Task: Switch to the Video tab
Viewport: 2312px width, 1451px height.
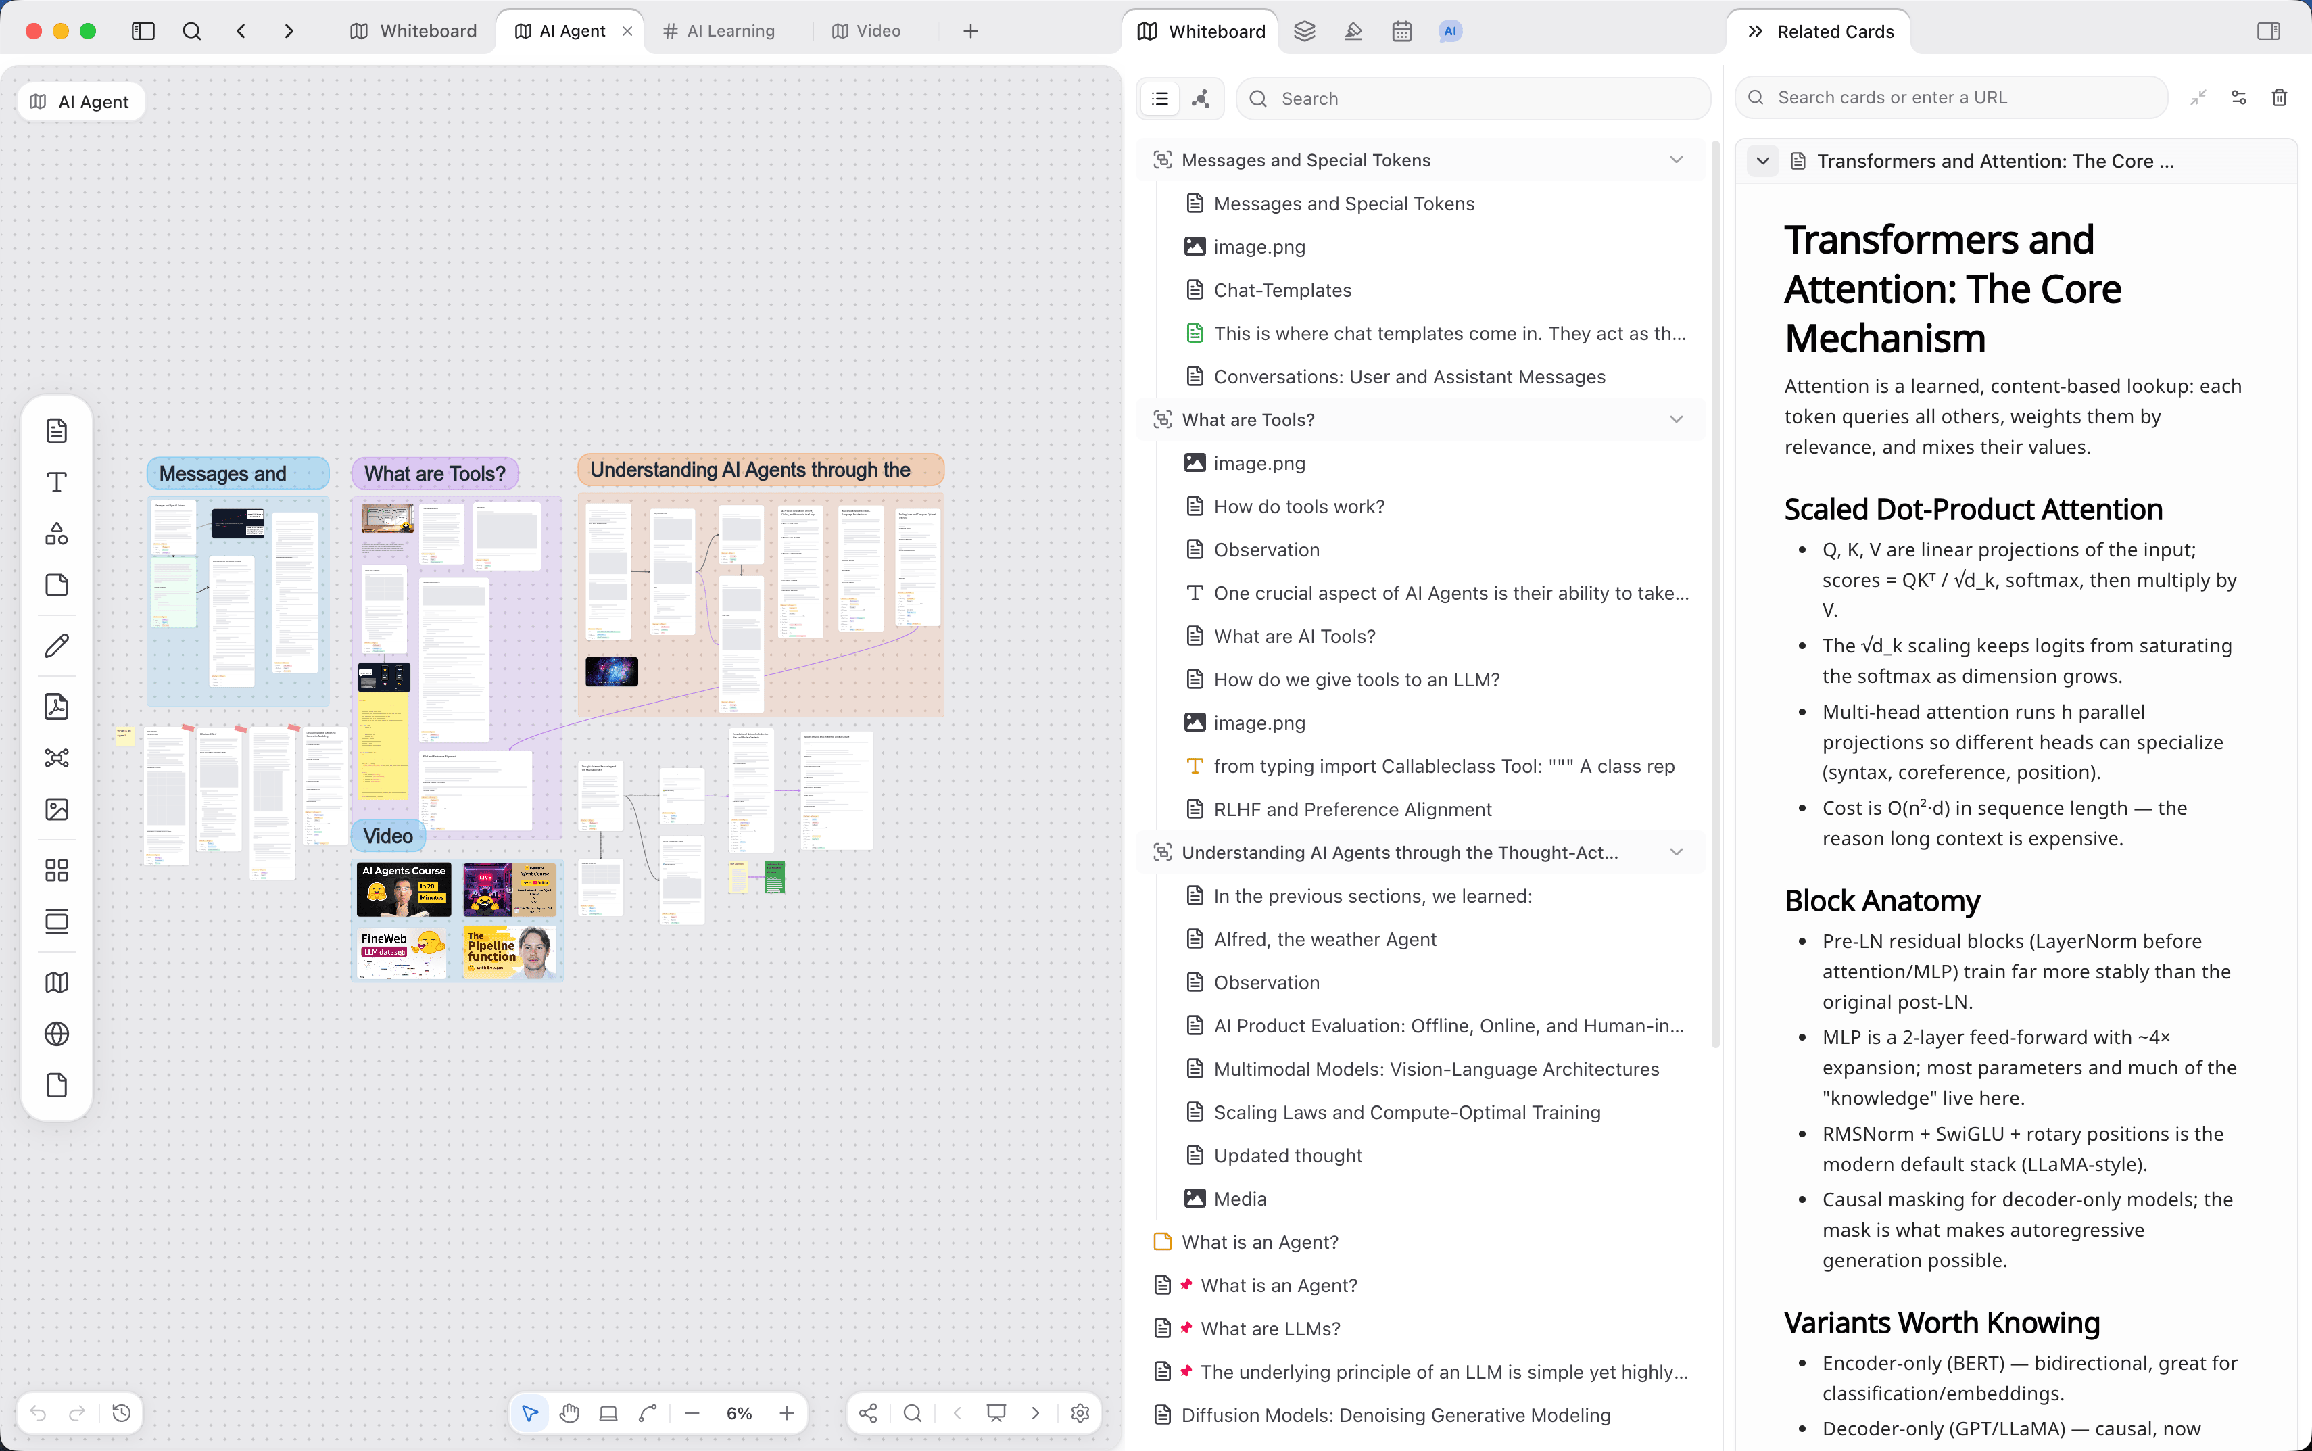Action: pos(866,30)
